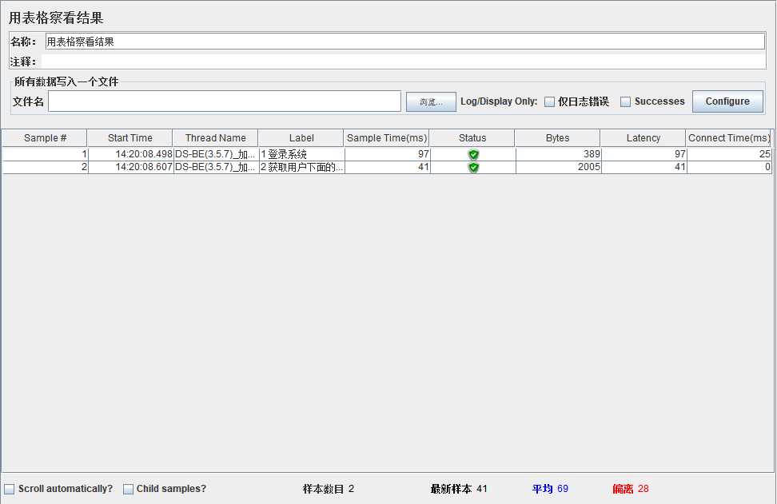Tick the Successes checkbox

625,101
